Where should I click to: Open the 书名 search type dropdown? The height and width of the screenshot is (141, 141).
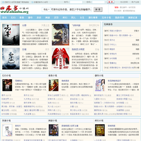coord(46,9)
